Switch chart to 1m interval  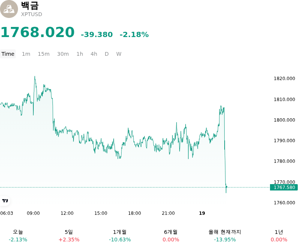pyautogui.click(x=26, y=54)
